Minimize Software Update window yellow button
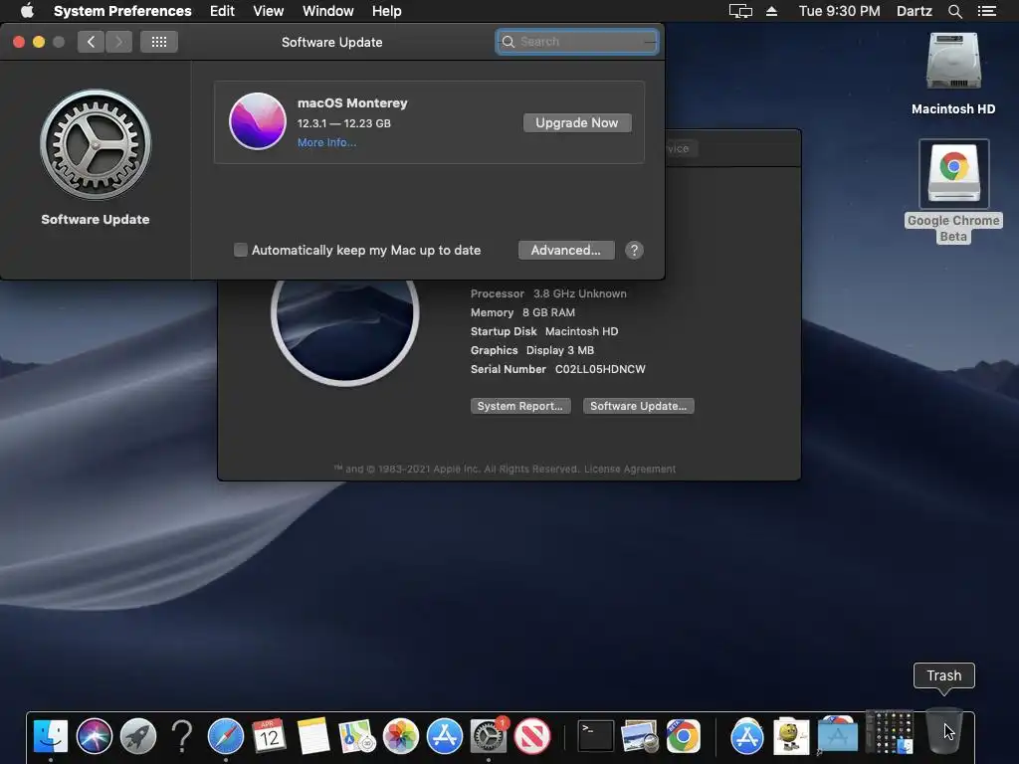The height and width of the screenshot is (764, 1019). (39, 42)
